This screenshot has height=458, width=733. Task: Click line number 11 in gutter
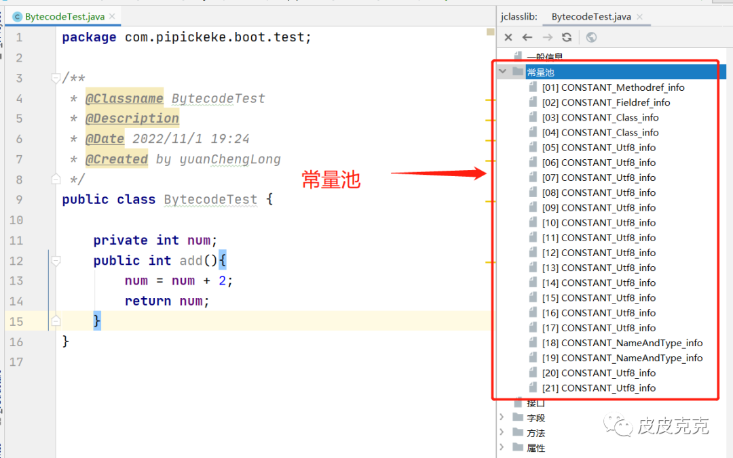(x=16, y=241)
